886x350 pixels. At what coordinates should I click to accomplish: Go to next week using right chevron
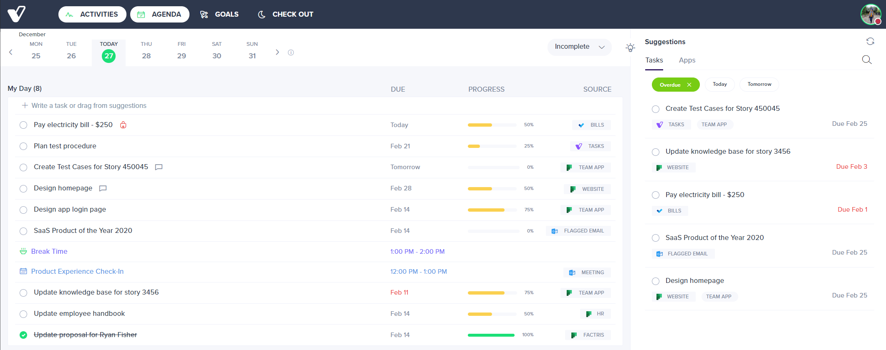click(277, 52)
